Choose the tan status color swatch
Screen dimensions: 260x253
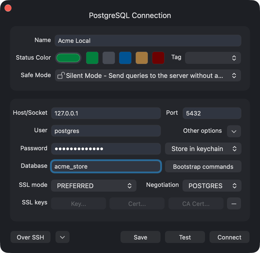point(141,58)
